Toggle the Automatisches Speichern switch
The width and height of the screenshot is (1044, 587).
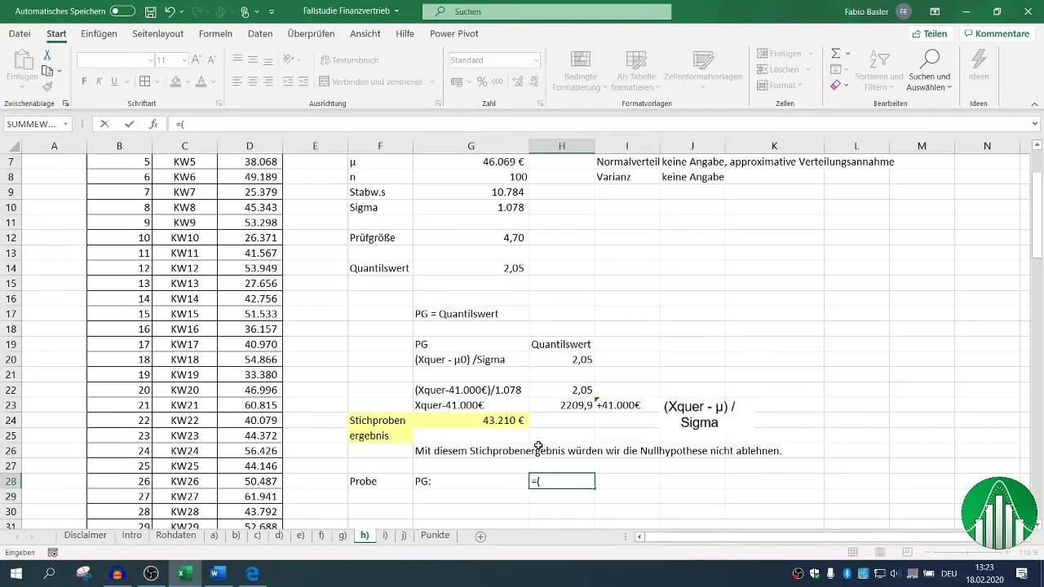pos(122,11)
